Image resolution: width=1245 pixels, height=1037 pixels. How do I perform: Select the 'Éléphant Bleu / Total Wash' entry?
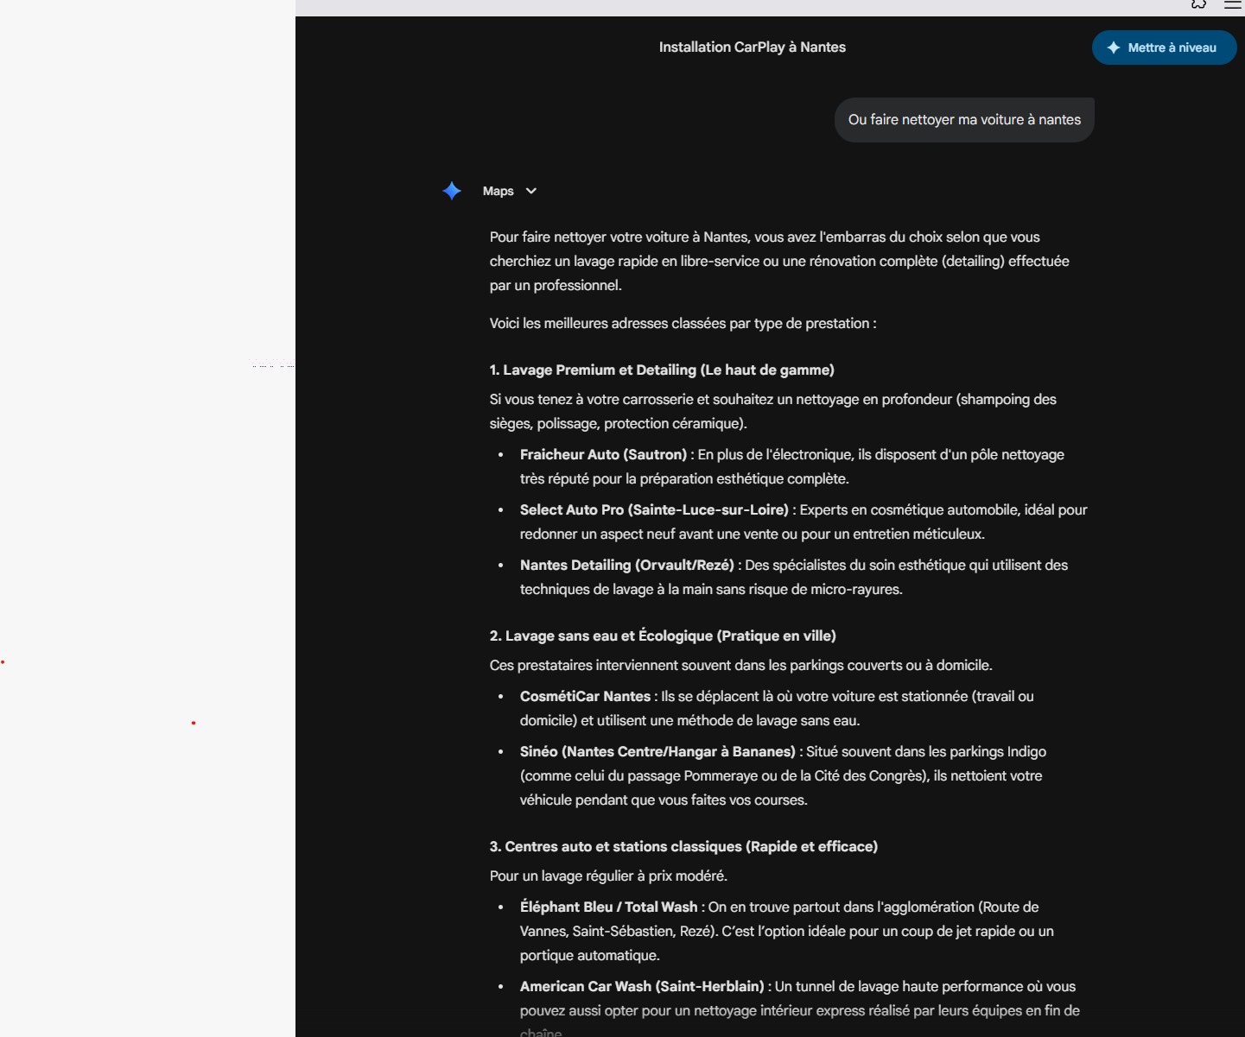pos(608,907)
